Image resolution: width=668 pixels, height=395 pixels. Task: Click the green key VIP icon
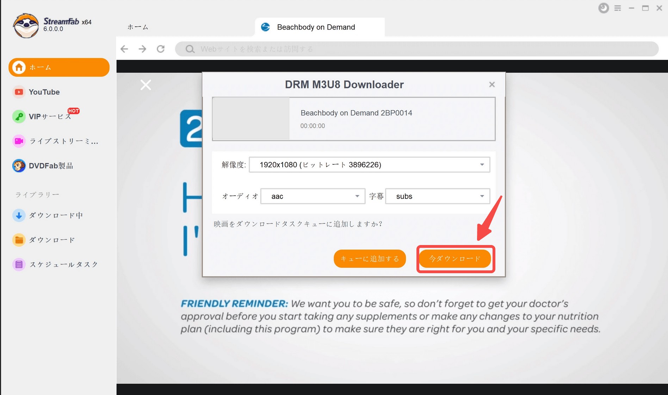19,117
